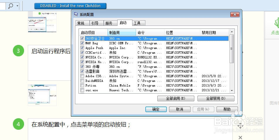Uncheck the 迅雷影音 startup item
The image size is (279, 140).
point(82,71)
